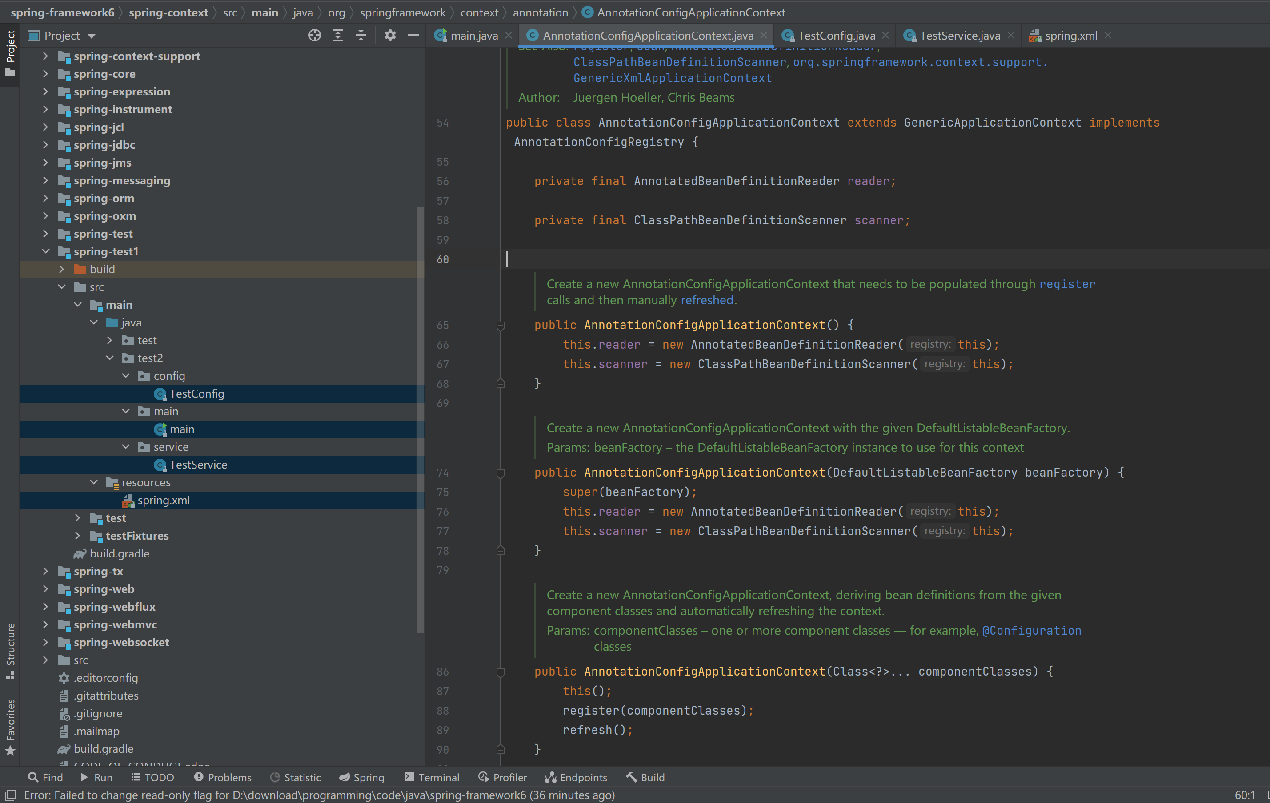Expand the build folder in spring-test1

click(62, 269)
